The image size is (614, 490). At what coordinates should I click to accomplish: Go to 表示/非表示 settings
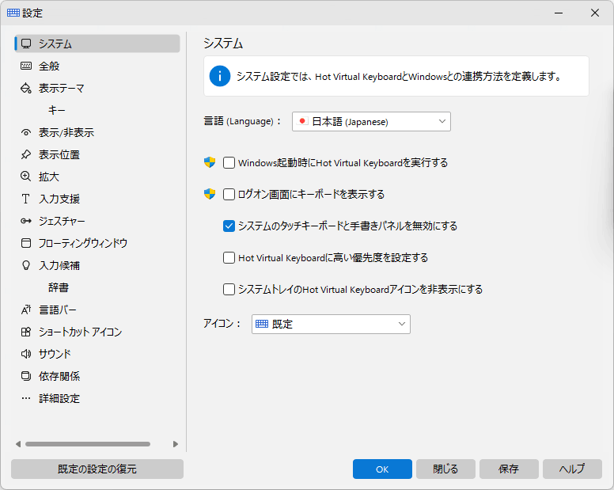coord(97,132)
